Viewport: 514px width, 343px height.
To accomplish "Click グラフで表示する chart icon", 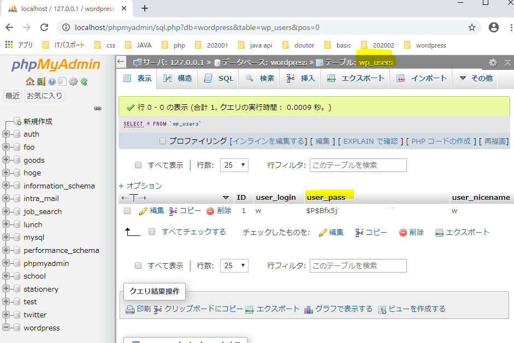I will [309, 309].
